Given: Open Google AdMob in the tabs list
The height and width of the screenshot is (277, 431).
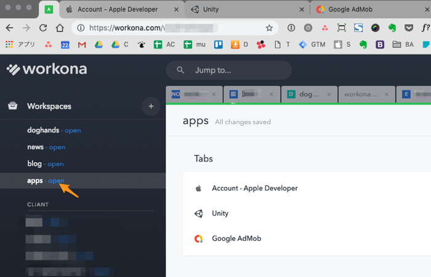Looking at the screenshot, I should 236,238.
